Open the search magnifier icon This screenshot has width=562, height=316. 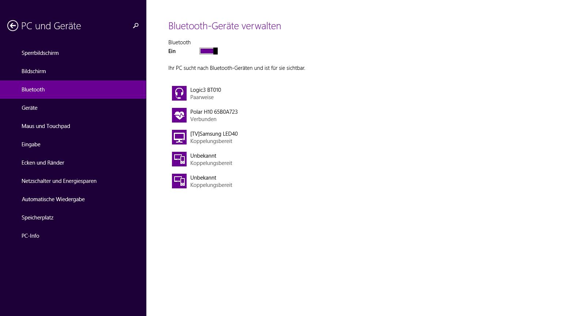[x=136, y=26]
